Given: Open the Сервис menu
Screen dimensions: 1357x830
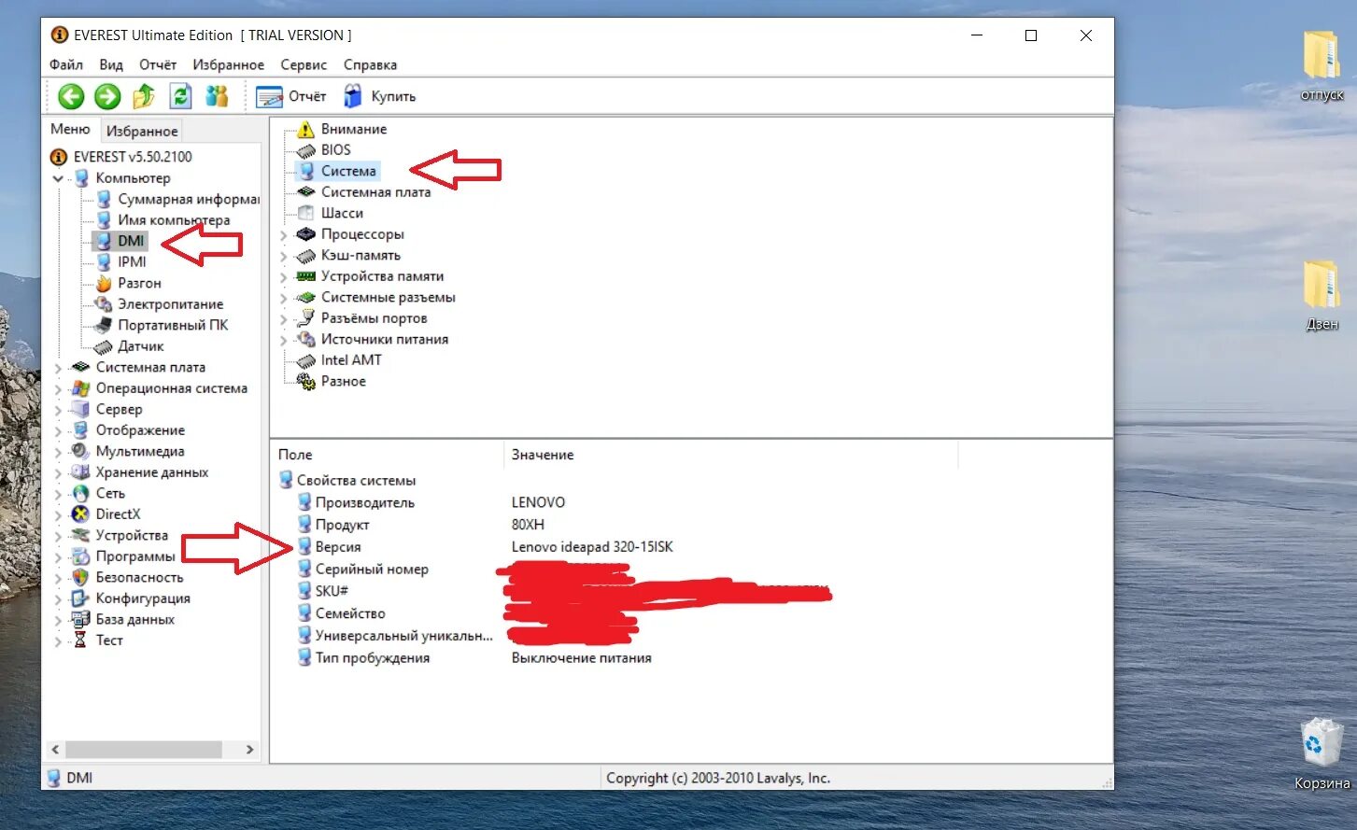Looking at the screenshot, I should [304, 64].
